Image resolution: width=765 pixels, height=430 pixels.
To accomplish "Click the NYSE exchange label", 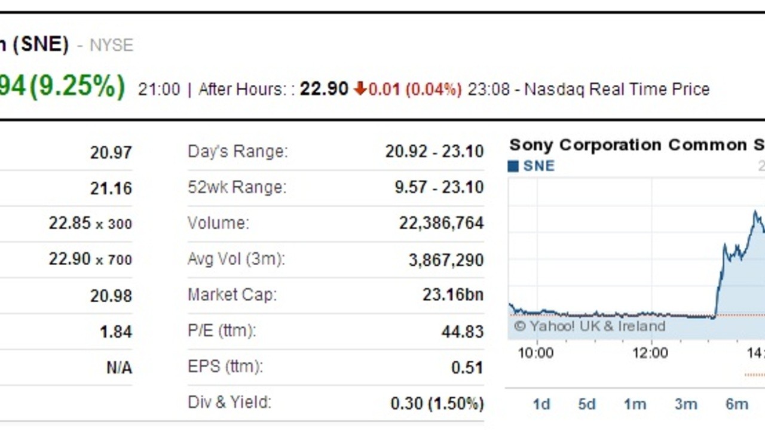I will (111, 45).
